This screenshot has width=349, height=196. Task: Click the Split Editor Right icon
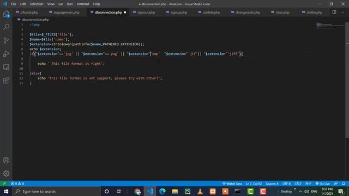pyautogui.click(x=334, y=12)
